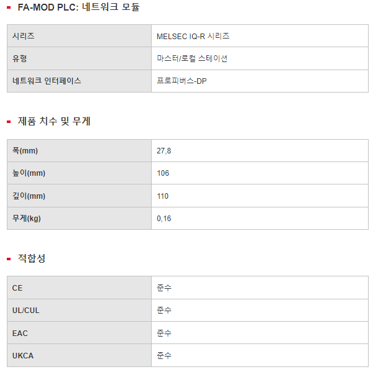
Task: Click the red bullet beside 제품 치수 및 무게
Action: [9, 122]
